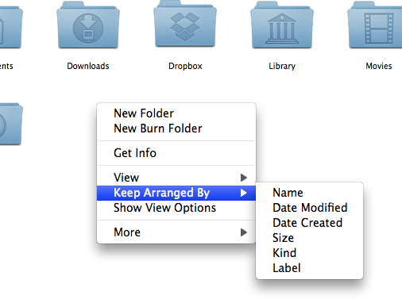Image resolution: width=402 pixels, height=299 pixels.
Task: Open the Dropbox folder icon
Action: click(185, 25)
